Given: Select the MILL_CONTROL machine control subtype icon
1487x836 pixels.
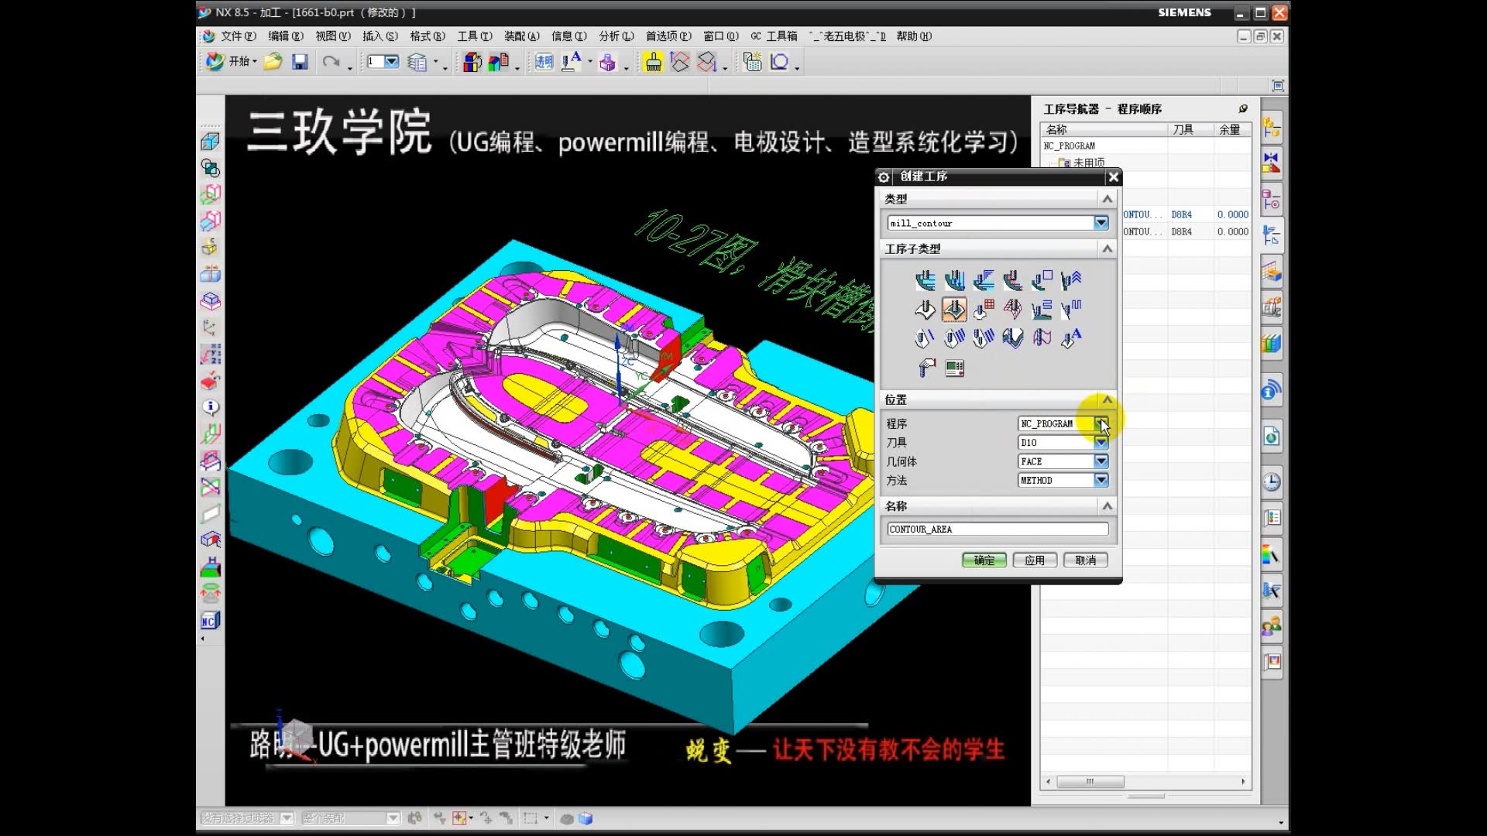Looking at the screenshot, I should 954,368.
